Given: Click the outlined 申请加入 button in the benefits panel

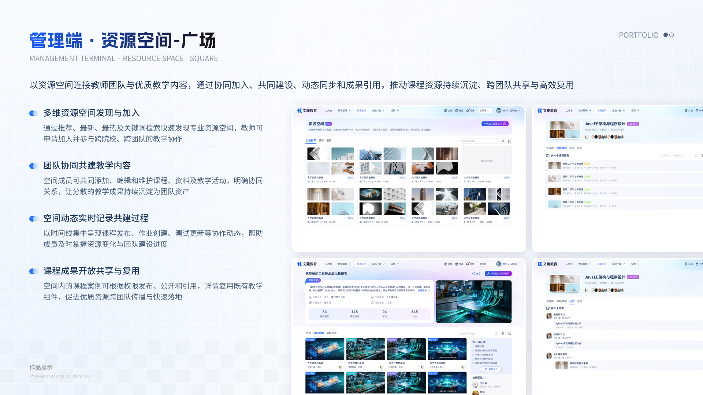Looking at the screenshot, I should (491, 369).
